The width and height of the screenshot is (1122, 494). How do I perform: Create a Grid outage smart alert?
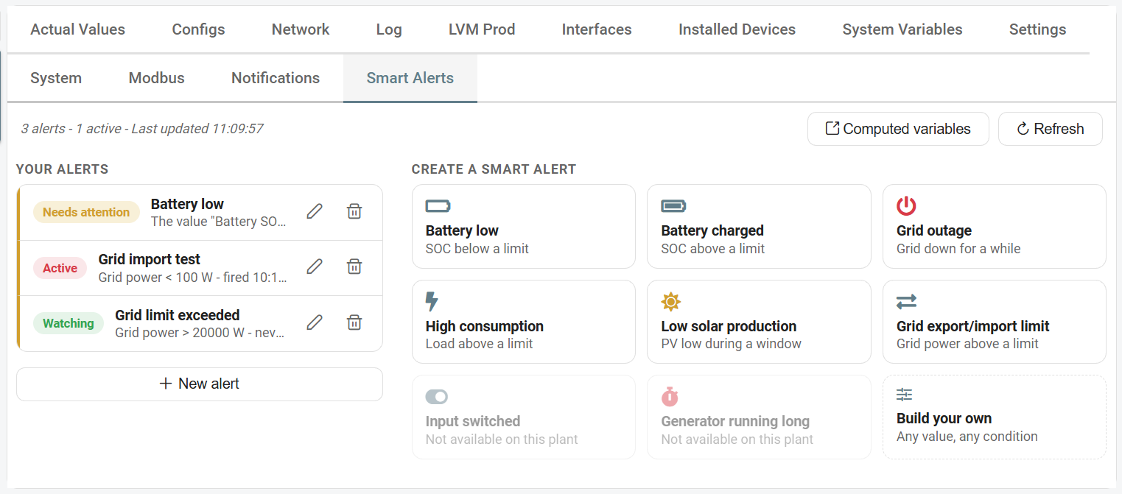tap(995, 227)
